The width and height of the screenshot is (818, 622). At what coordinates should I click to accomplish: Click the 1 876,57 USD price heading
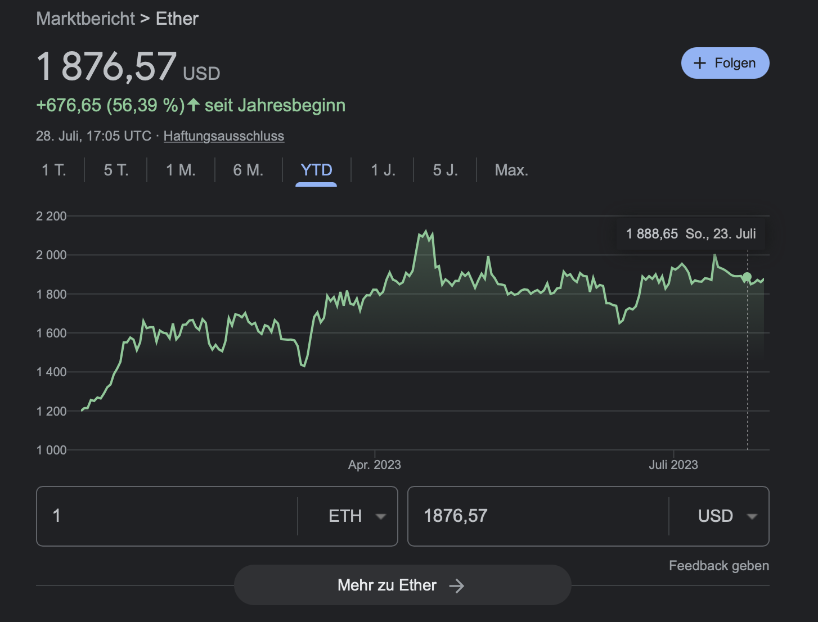click(x=128, y=66)
